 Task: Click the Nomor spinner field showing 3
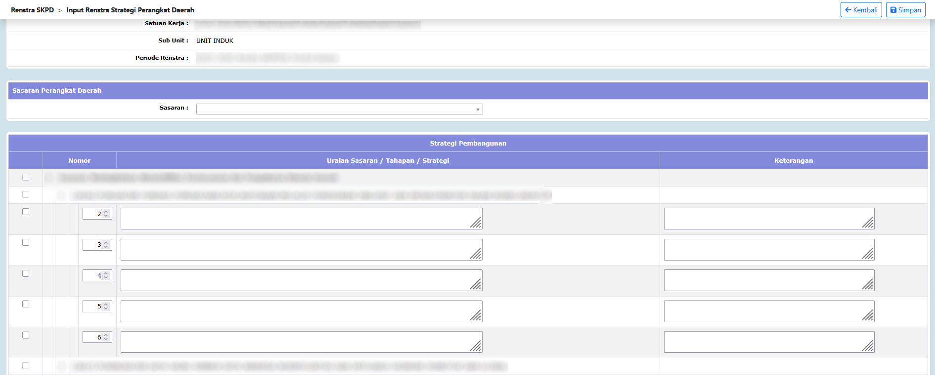95,245
